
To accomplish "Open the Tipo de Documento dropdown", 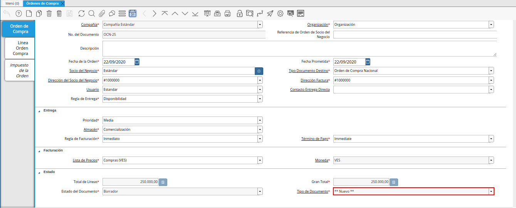I will coord(491,191).
